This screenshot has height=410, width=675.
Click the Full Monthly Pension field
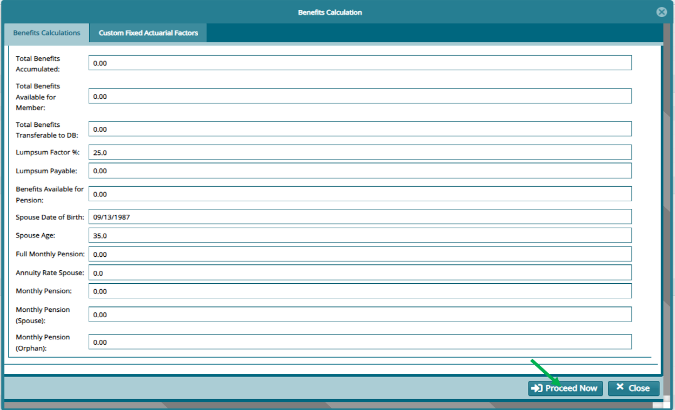360,254
